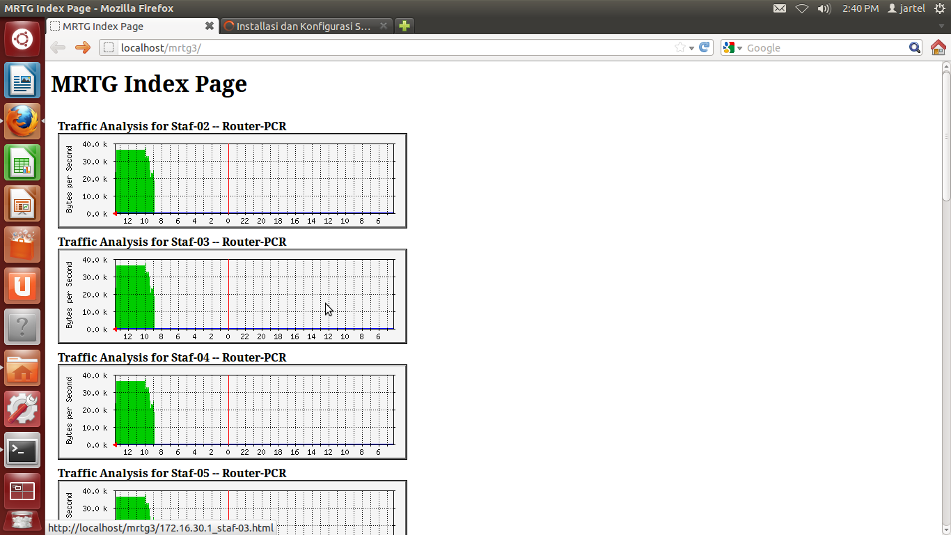Viewport: 951px width, 535px height.
Task: Switch to the MRTG Index Page tab
Action: pyautogui.click(x=132, y=26)
